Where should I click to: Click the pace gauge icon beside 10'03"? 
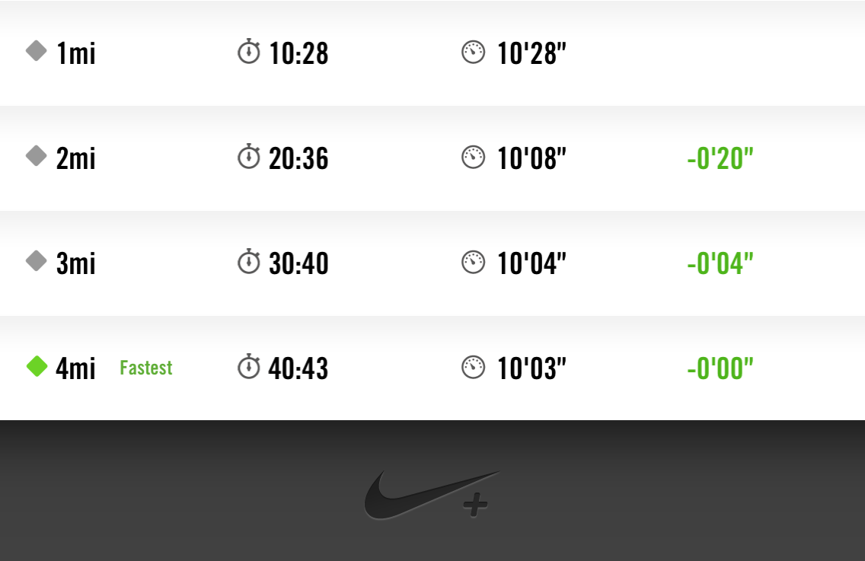pos(473,368)
